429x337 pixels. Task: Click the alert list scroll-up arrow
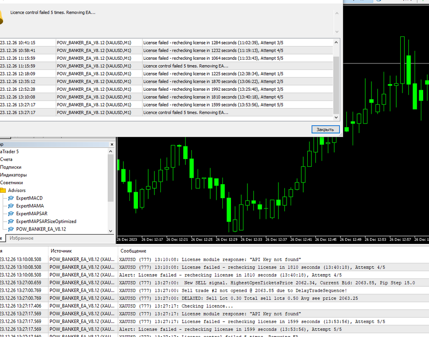[x=336, y=42]
